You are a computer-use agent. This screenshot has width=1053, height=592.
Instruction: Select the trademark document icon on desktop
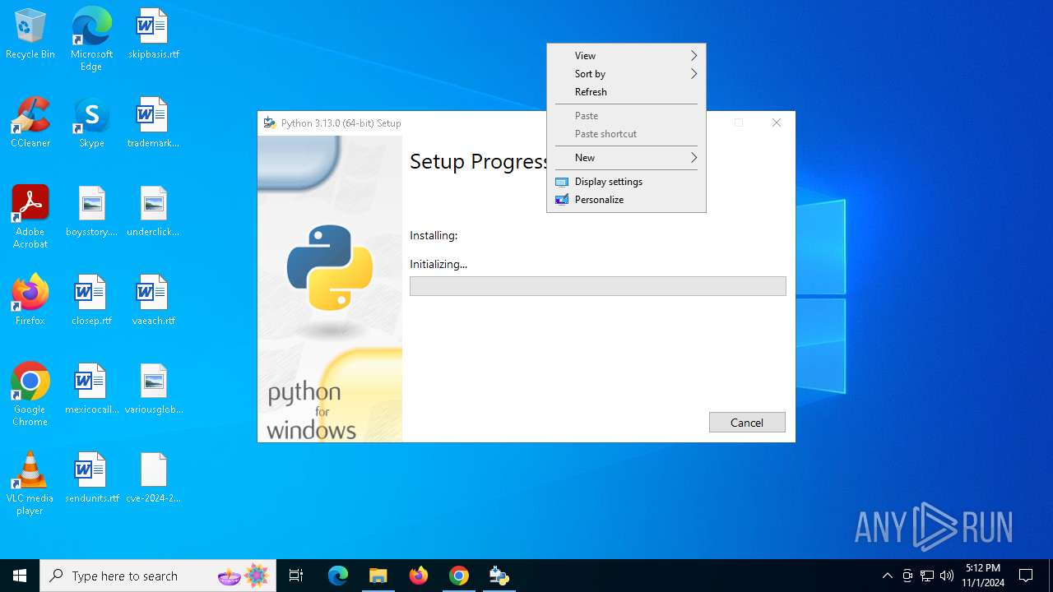[x=153, y=123]
